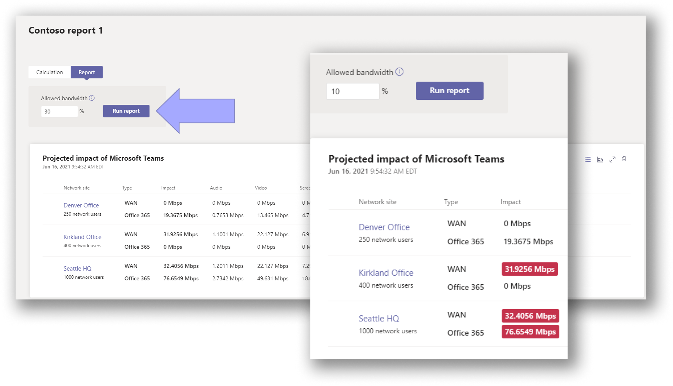
Task: Click "400 network users" in the enlarged callout
Action: (386, 285)
